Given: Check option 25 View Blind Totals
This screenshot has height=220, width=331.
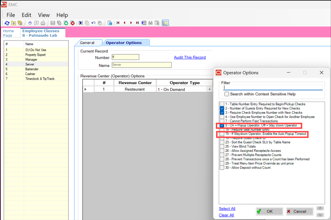Looking at the screenshot, I should click(x=222, y=146).
